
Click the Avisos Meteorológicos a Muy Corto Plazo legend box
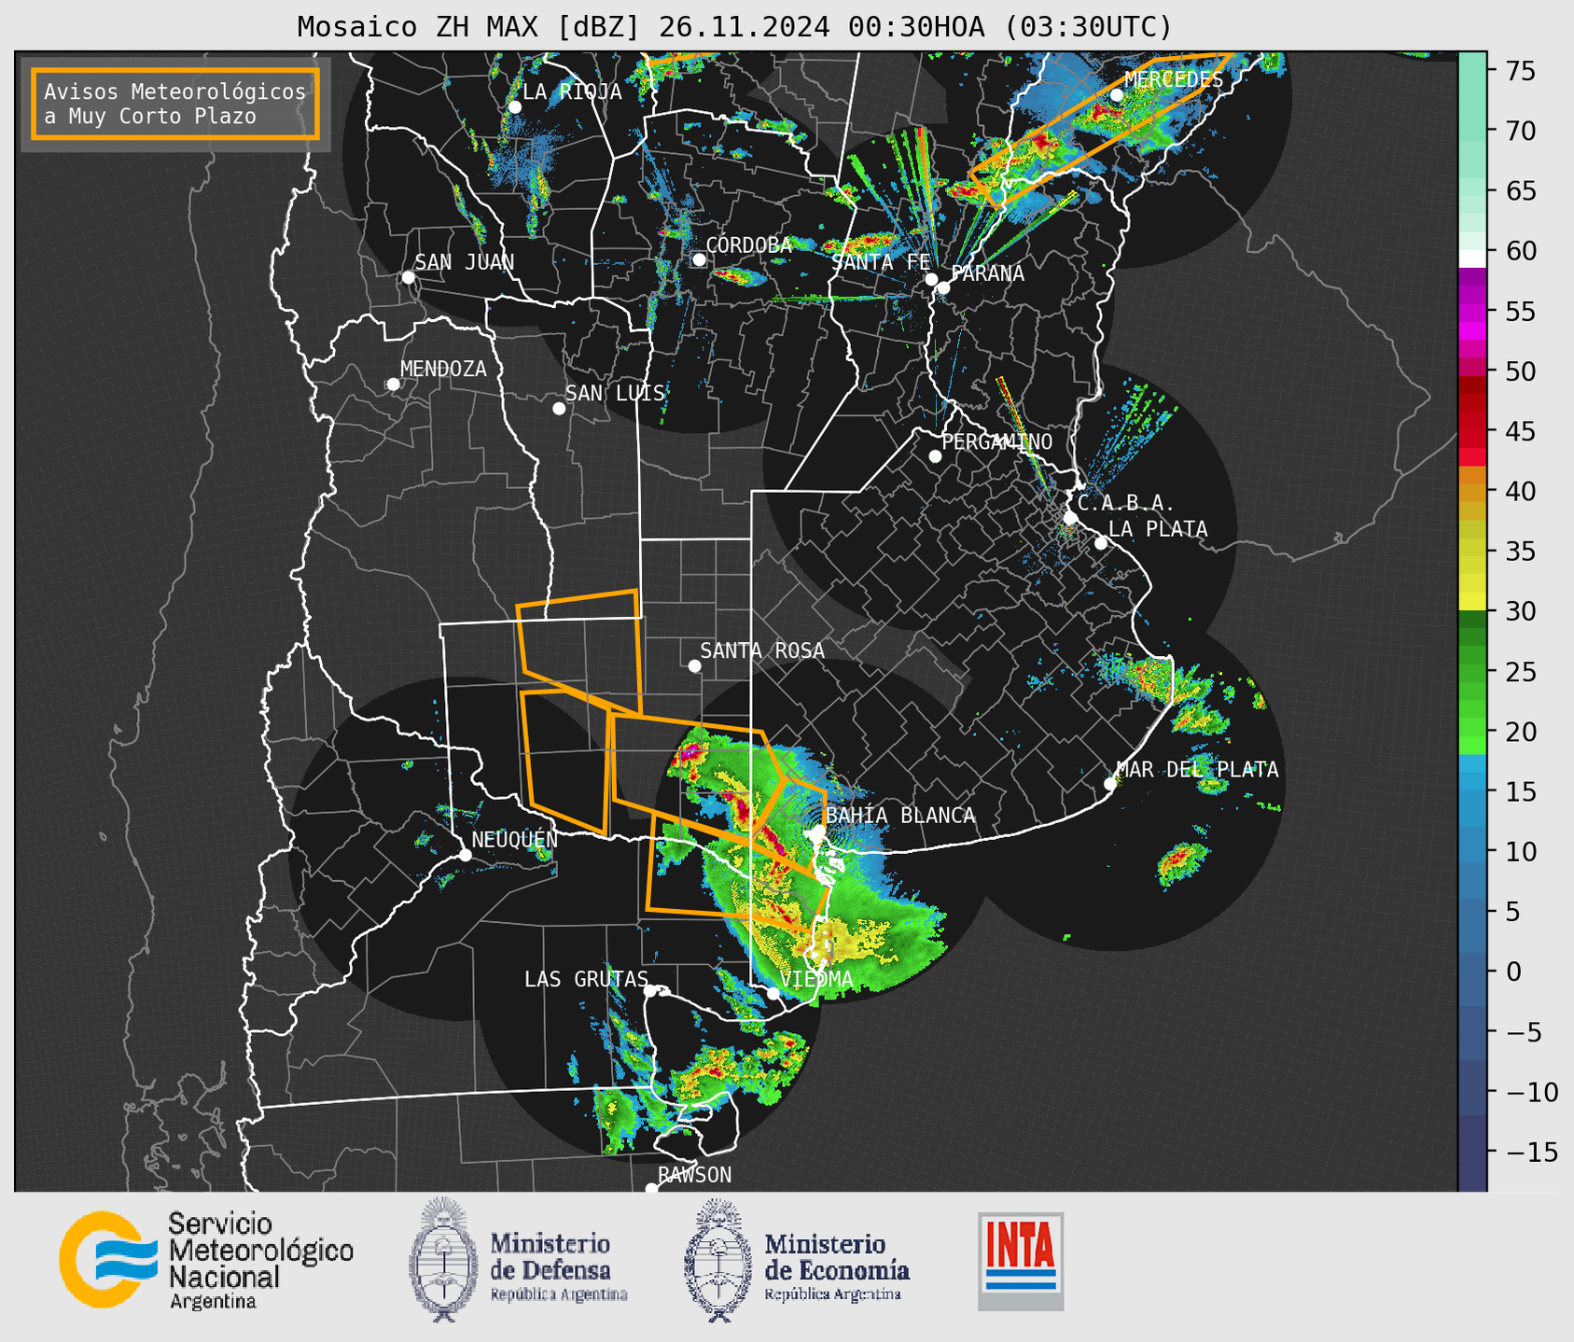click(175, 104)
